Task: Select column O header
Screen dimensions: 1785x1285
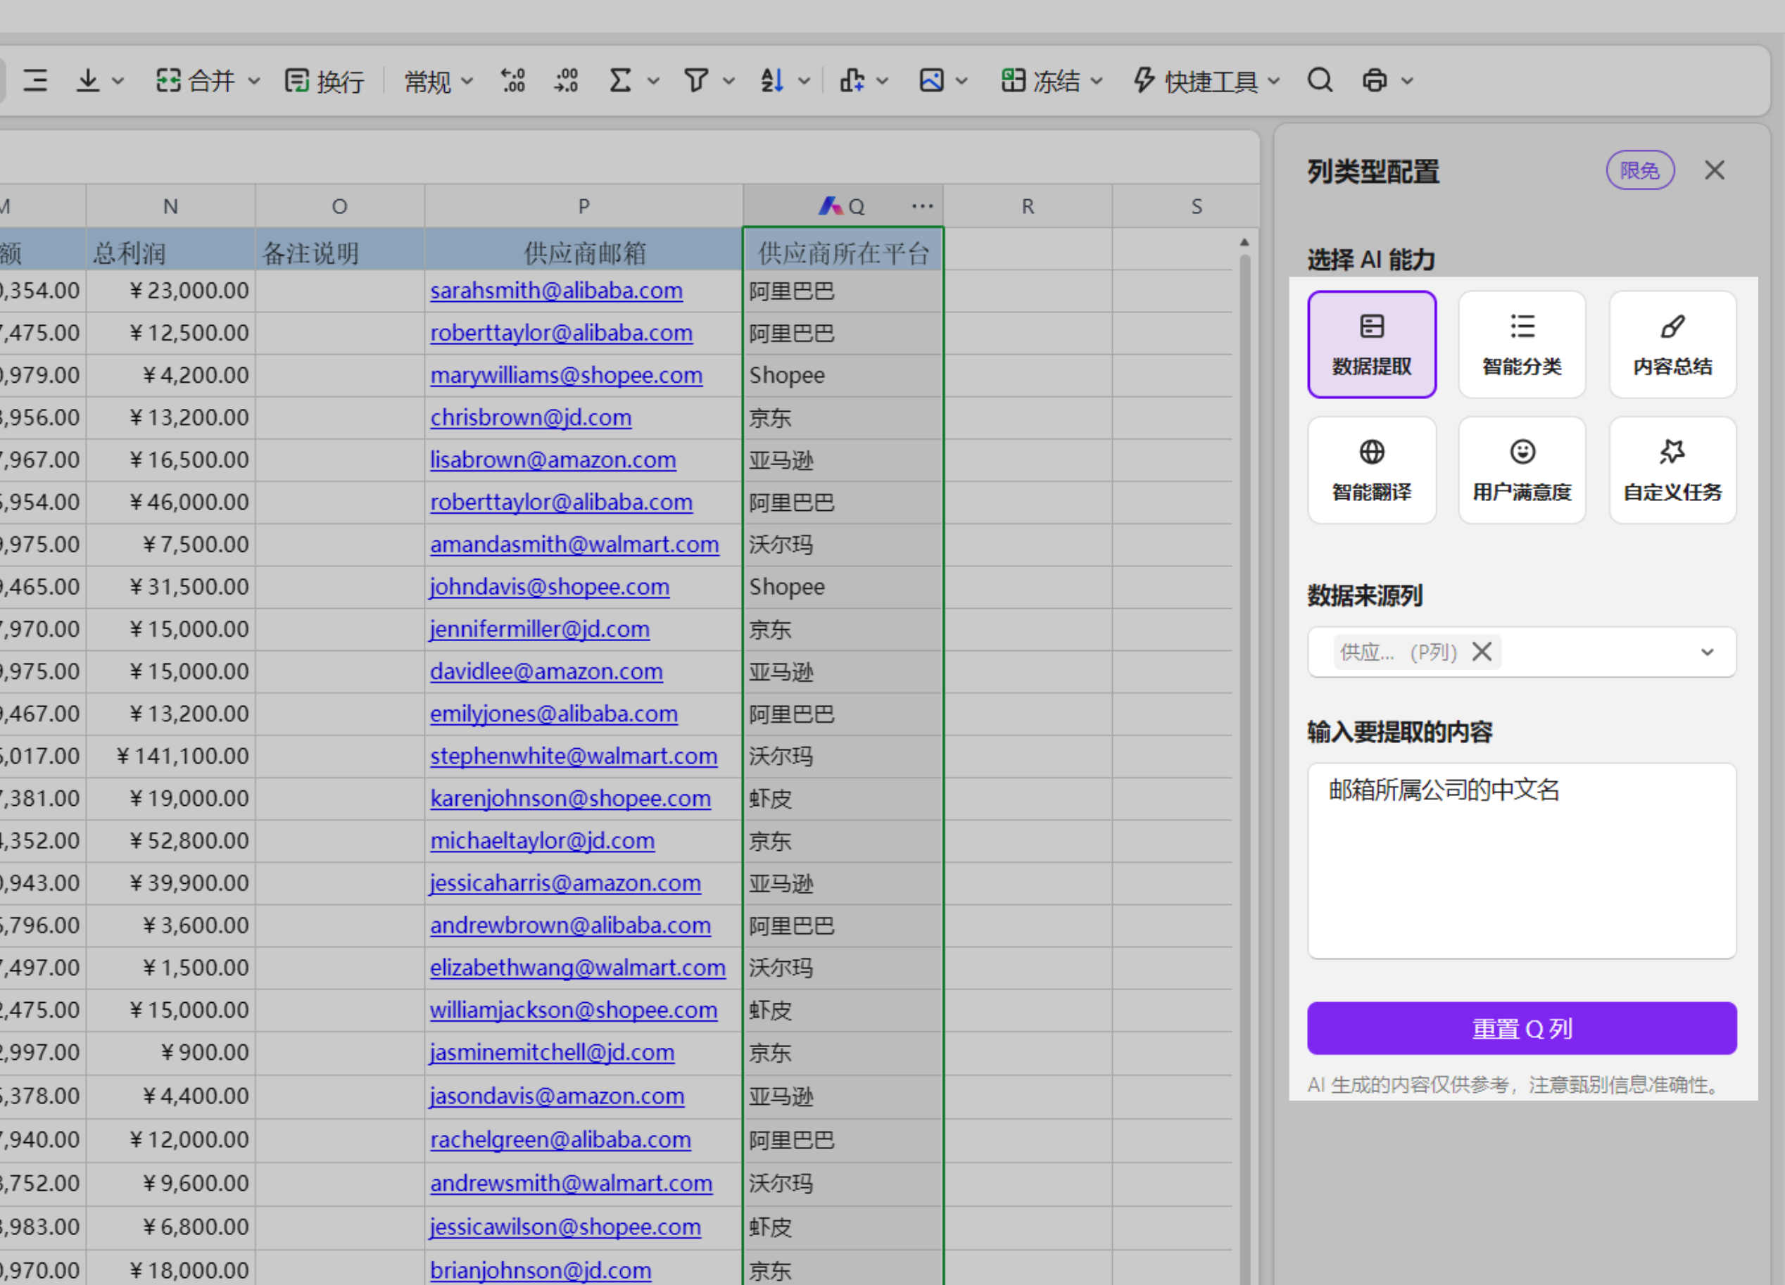Action: [x=339, y=206]
